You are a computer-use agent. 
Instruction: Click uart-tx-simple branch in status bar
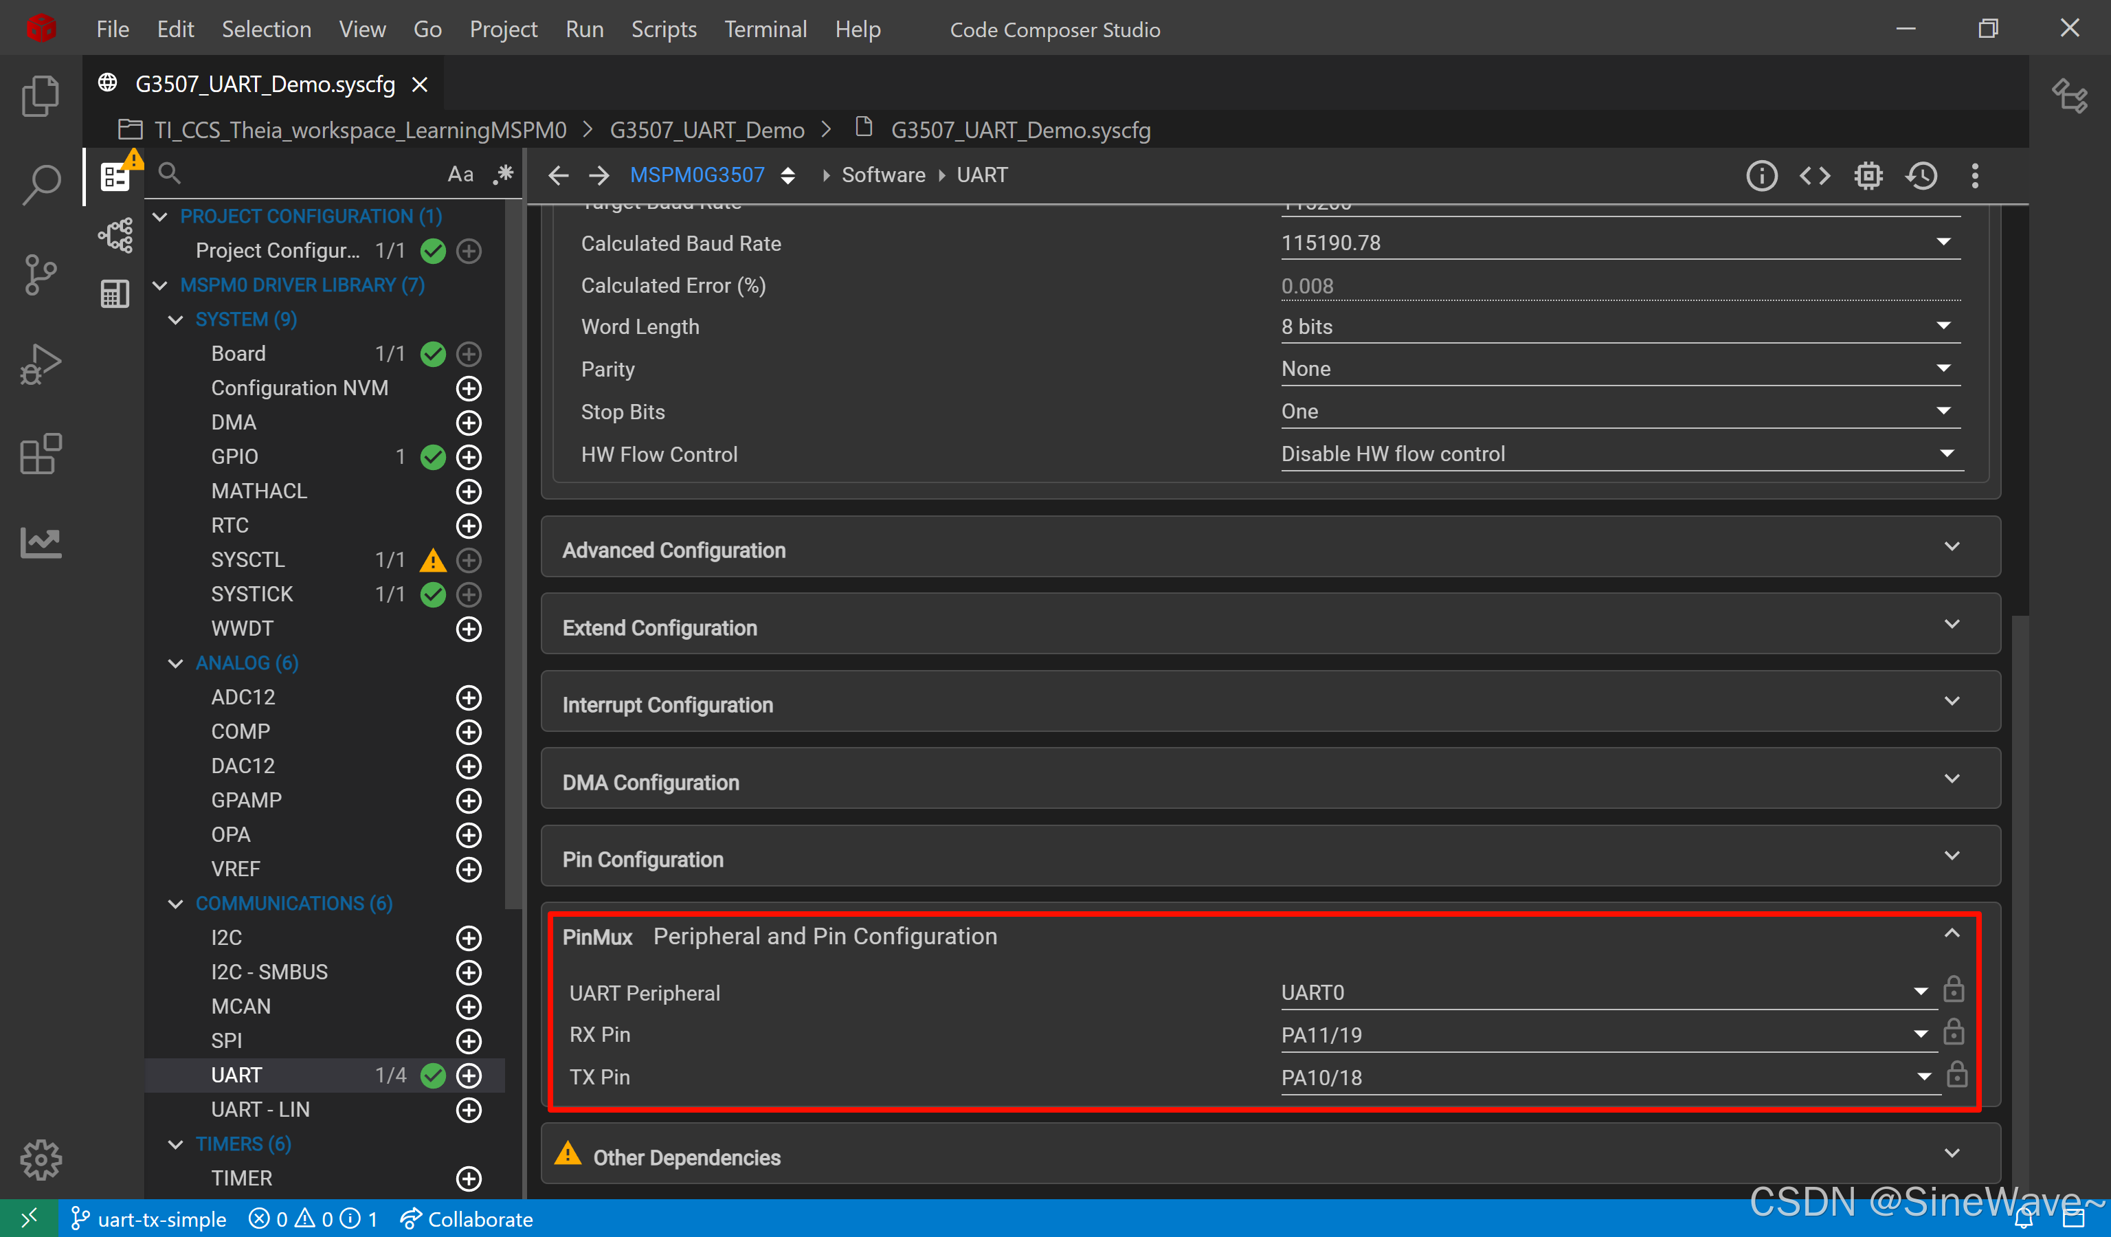pos(149,1218)
